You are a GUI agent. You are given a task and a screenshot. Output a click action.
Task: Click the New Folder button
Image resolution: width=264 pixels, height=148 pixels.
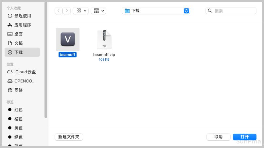coord(69,137)
